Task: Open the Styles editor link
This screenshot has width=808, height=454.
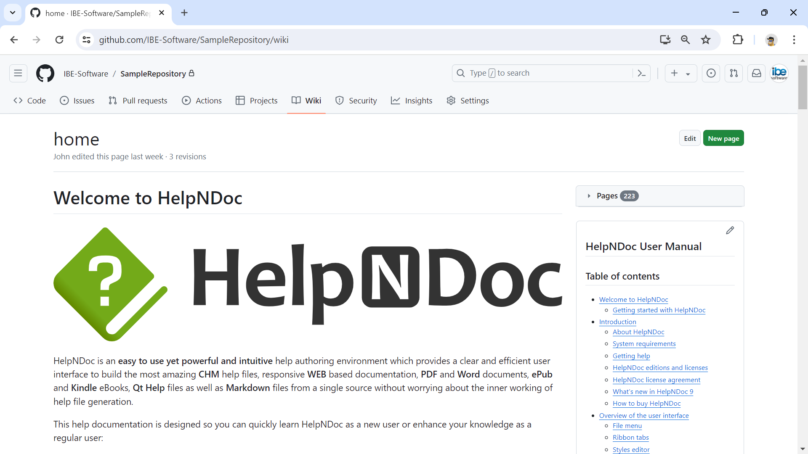Action: 631,449
